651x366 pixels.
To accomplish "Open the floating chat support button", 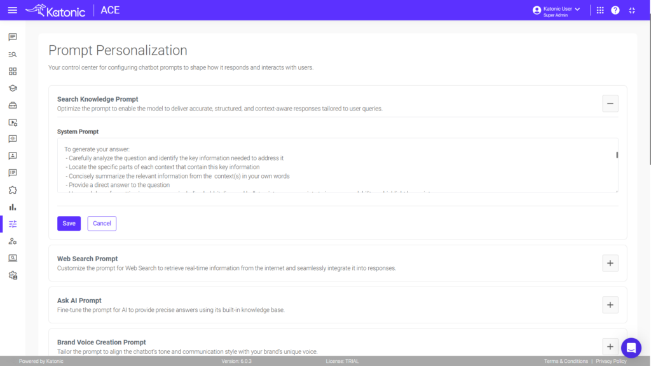I will coord(631,348).
